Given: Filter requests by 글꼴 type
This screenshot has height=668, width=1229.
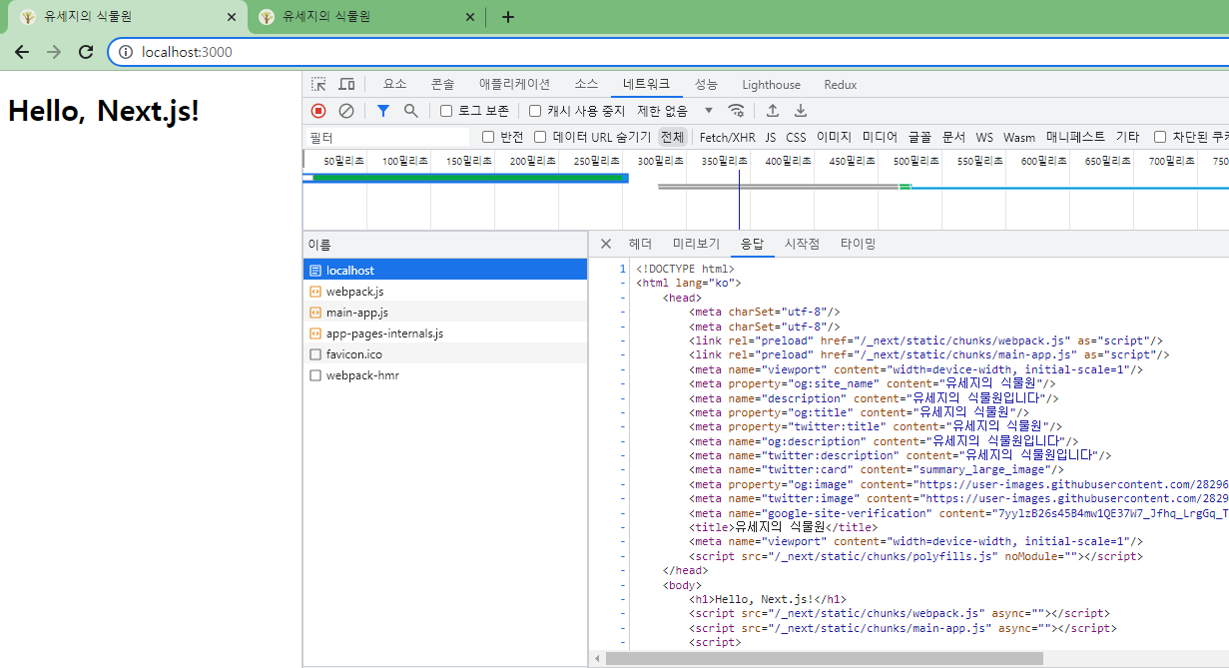Looking at the screenshot, I should pyautogui.click(x=920, y=137).
